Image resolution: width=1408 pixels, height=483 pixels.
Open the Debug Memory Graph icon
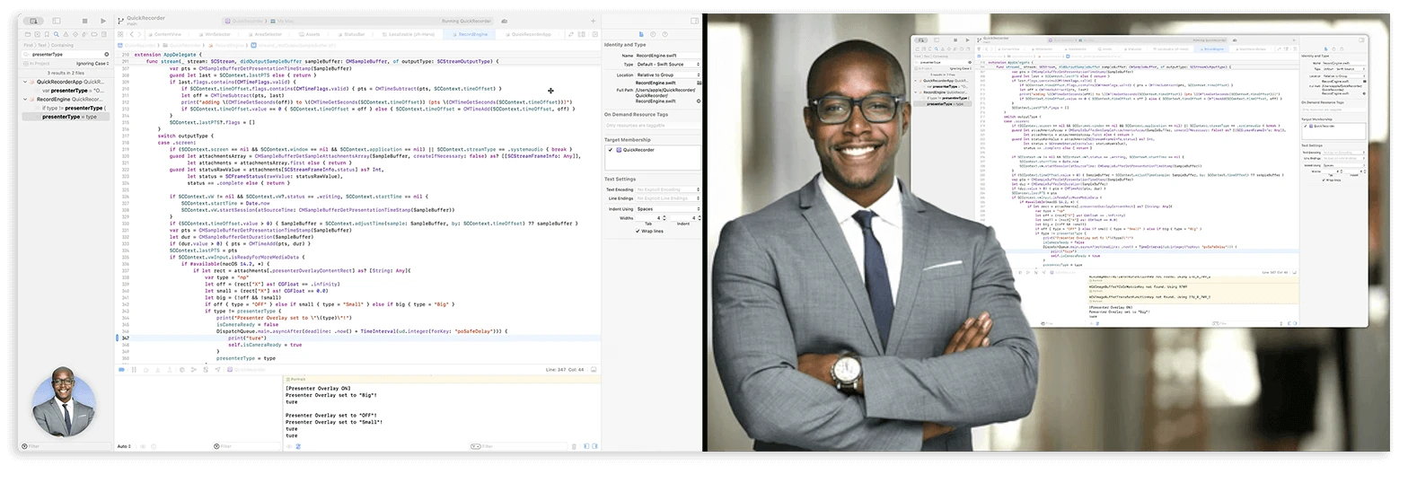[x=193, y=369]
